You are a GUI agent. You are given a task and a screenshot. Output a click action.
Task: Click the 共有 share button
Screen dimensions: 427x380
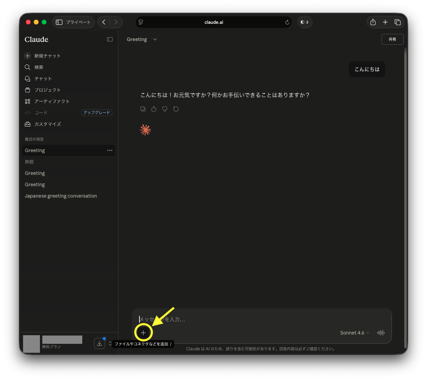tap(392, 39)
